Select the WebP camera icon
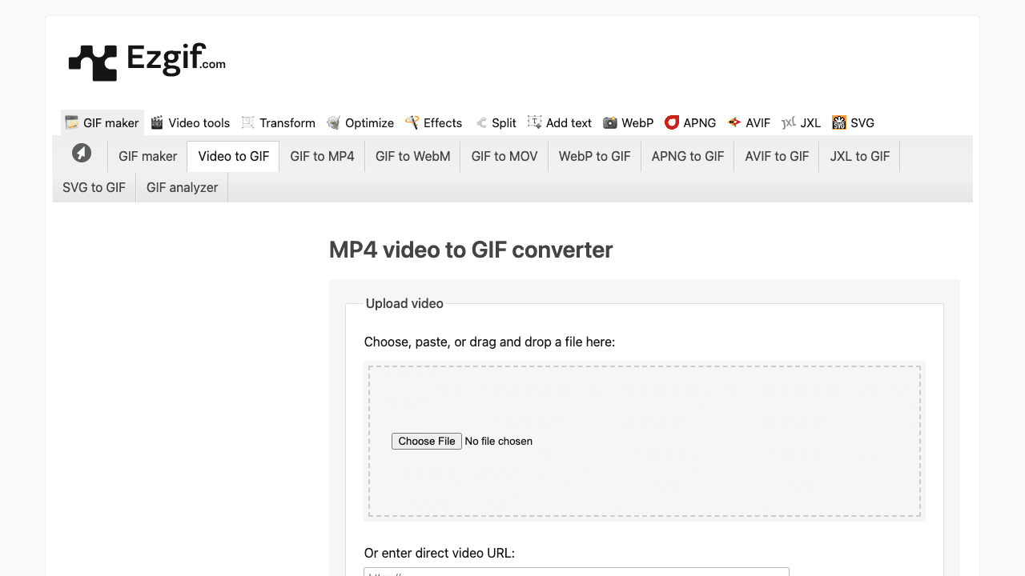Image resolution: width=1025 pixels, height=576 pixels. [x=610, y=122]
